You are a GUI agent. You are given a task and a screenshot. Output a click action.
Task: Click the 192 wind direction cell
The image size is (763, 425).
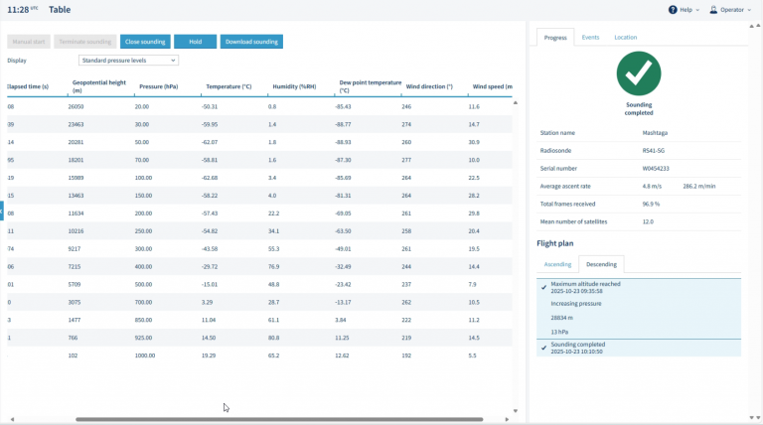point(406,355)
